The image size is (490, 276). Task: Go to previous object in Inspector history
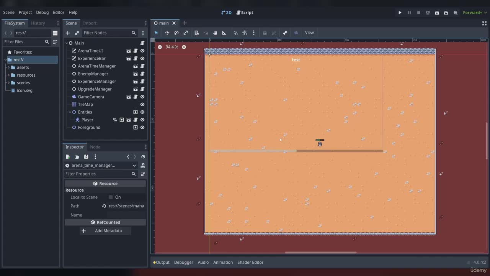click(x=128, y=157)
